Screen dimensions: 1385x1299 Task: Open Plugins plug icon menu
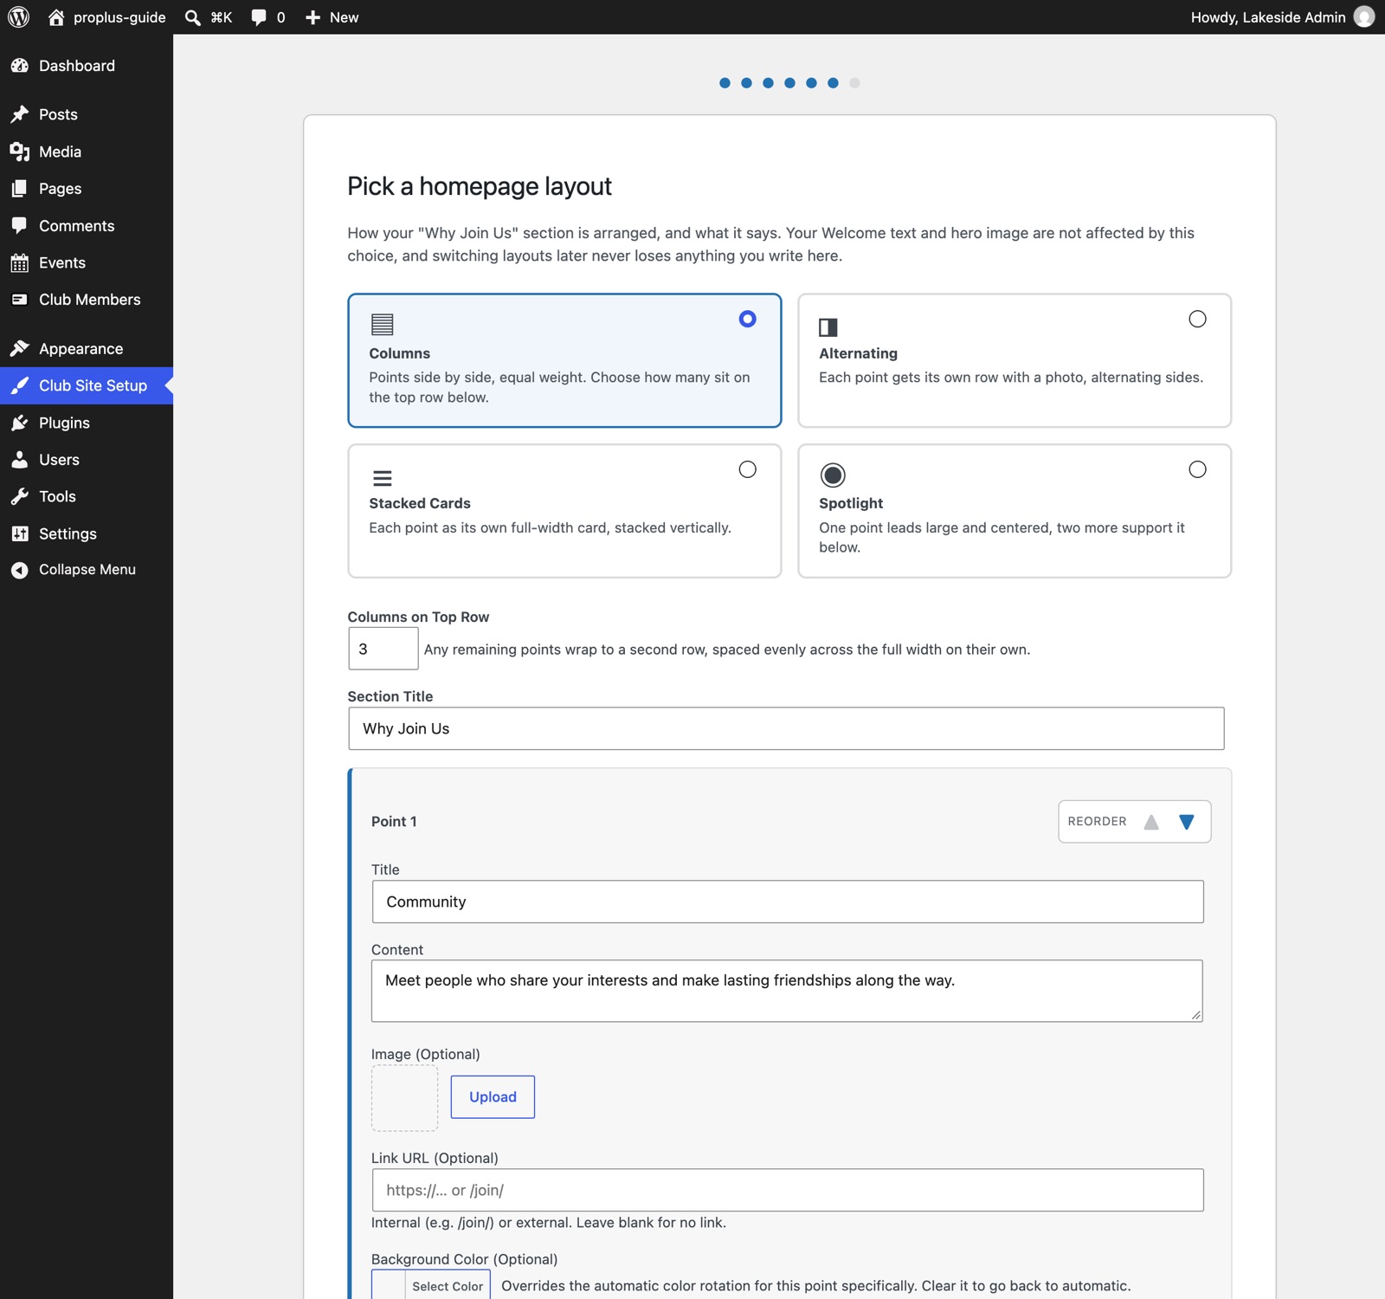coord(20,423)
